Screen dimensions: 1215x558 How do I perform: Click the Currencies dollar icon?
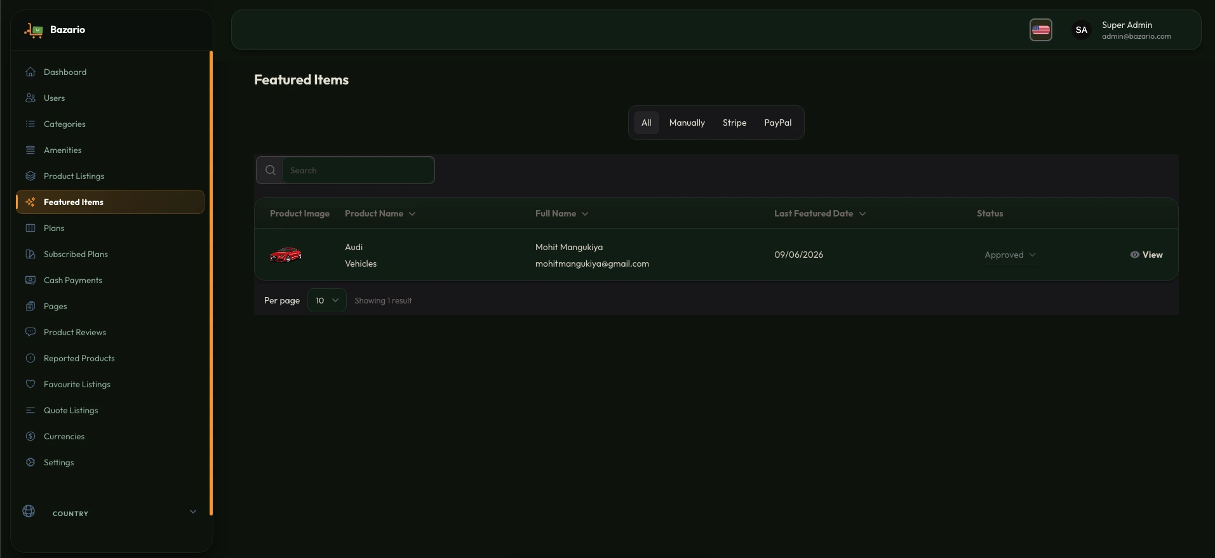click(x=30, y=436)
